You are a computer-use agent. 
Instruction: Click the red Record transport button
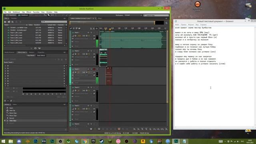(119, 129)
